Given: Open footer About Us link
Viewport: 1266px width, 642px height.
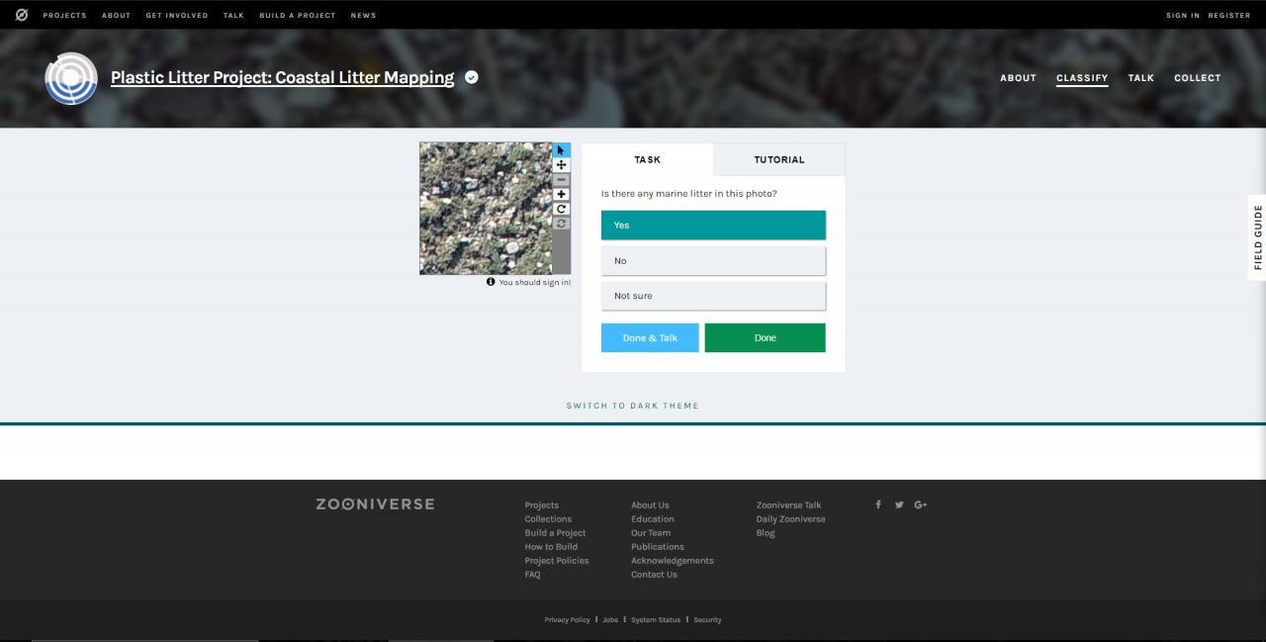Looking at the screenshot, I should [650, 505].
